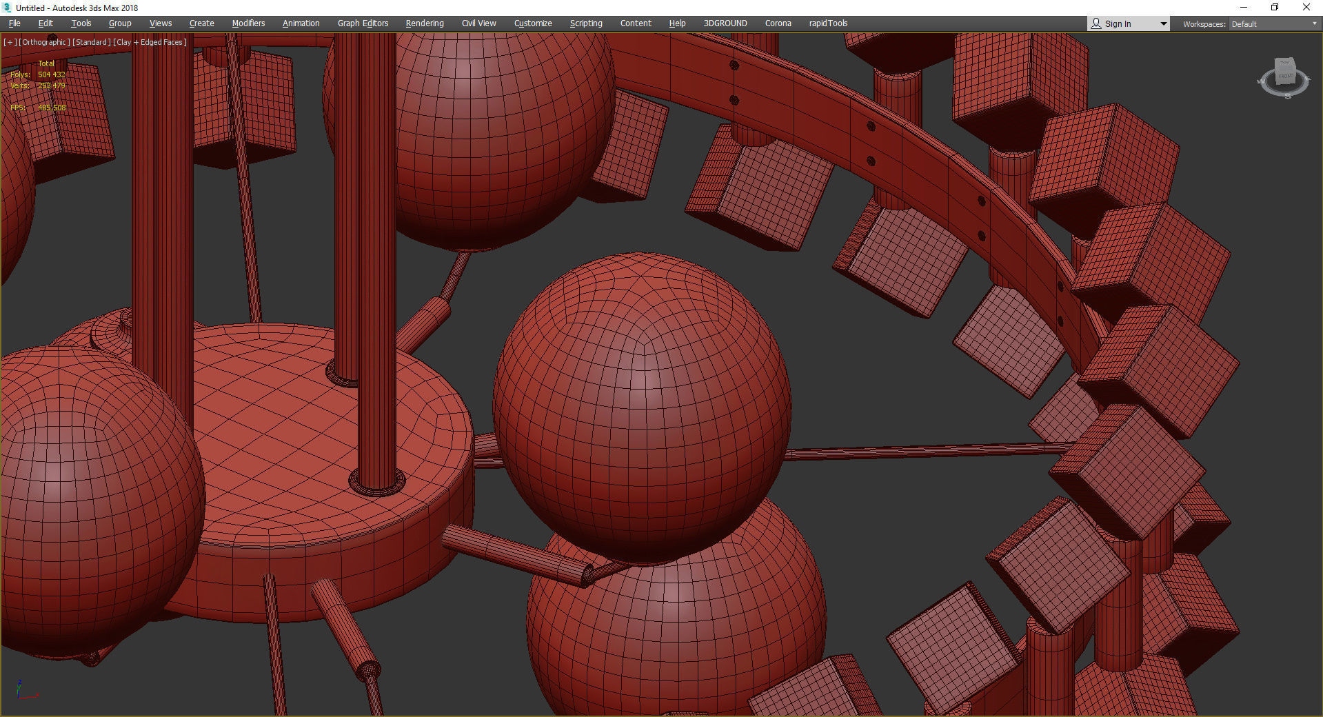Viewport: 1323px width, 717px height.
Task: Click the 3ds Max application icon
Action: (7, 8)
